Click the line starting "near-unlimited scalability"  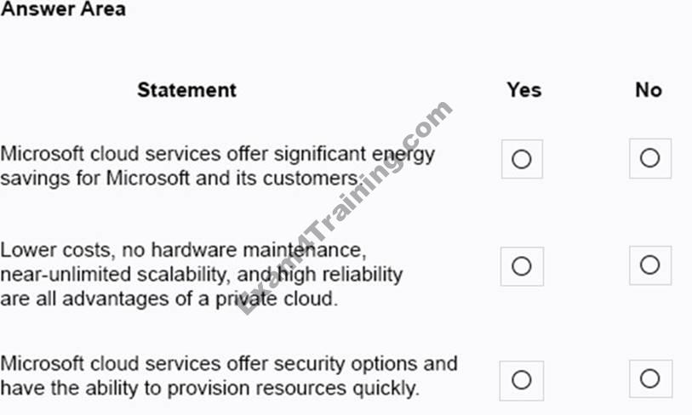(201, 275)
